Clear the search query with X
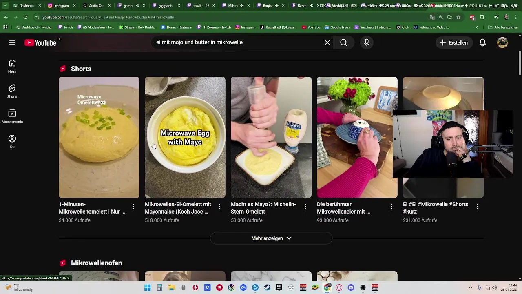 coord(327,42)
